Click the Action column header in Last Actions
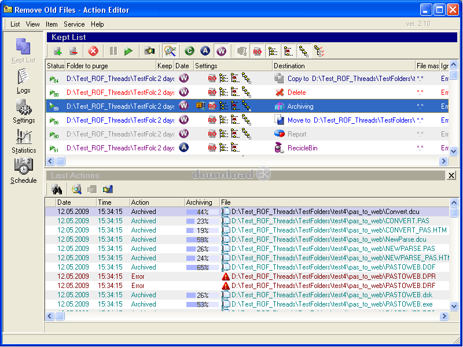This screenshot has height=347, width=463. (157, 202)
